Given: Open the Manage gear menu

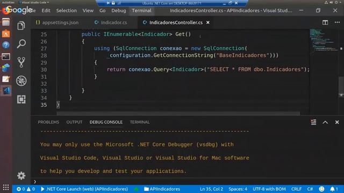Looking at the screenshot, I should tap(21, 176).
